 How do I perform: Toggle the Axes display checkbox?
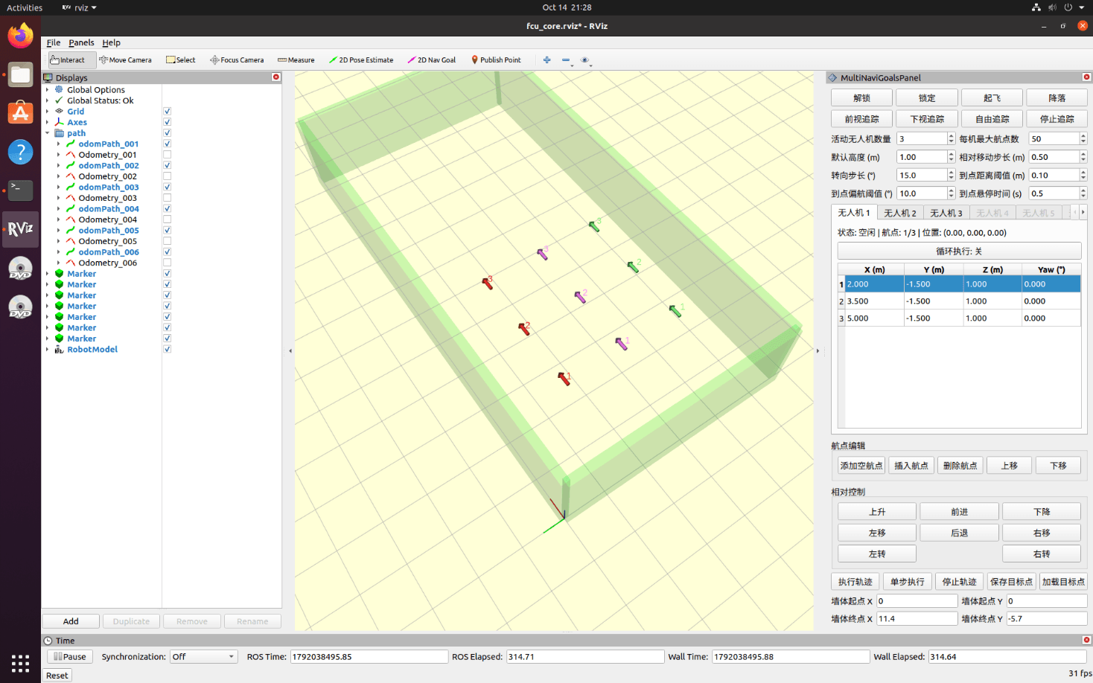[x=167, y=122]
